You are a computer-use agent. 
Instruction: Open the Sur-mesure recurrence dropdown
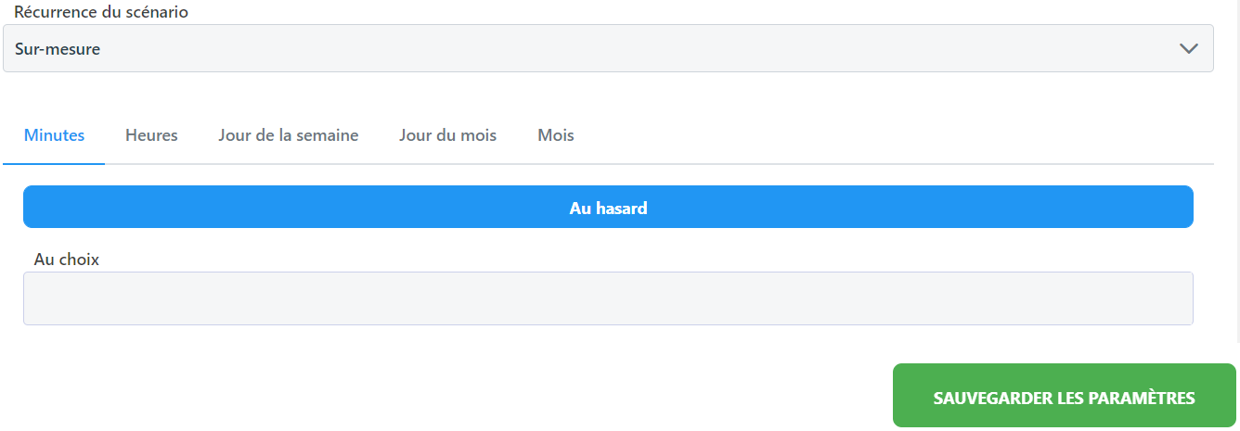[x=608, y=49]
